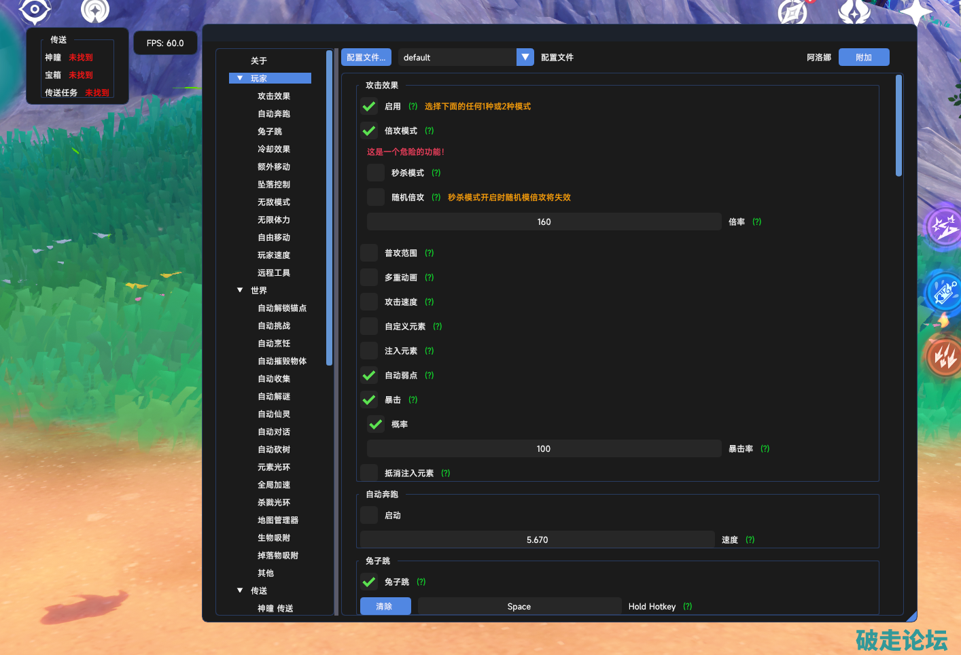Click the 倍率 slider showing 160
This screenshot has height=655, width=961.
click(544, 222)
